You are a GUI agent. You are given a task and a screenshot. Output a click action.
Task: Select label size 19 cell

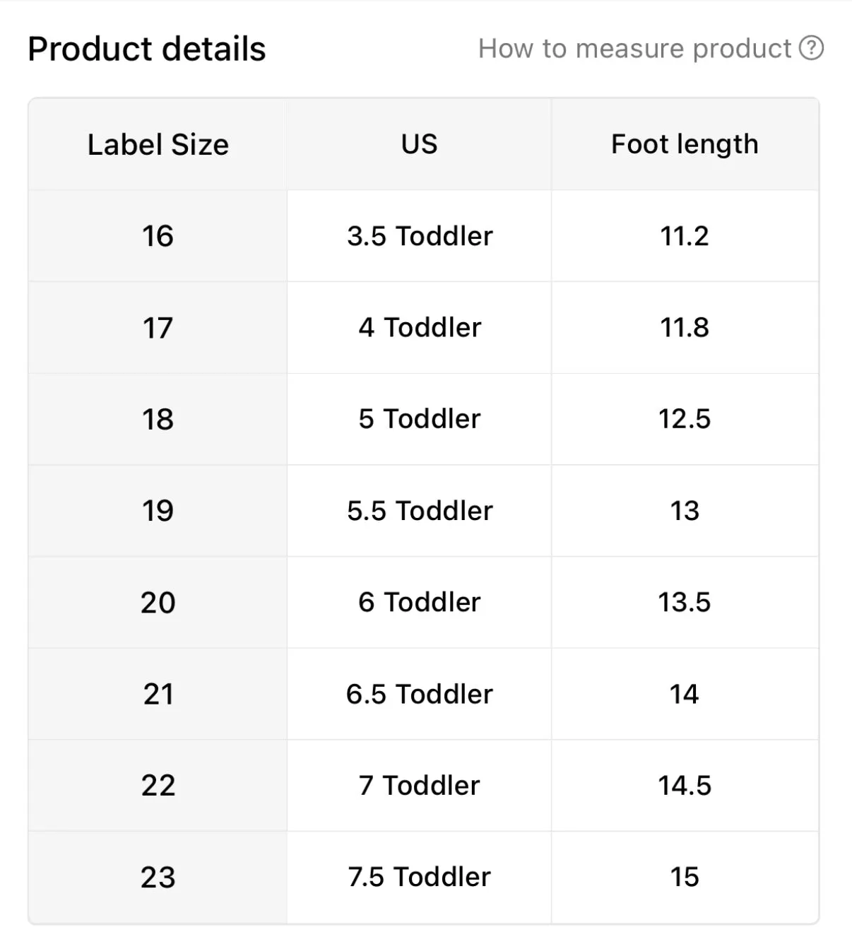click(158, 511)
